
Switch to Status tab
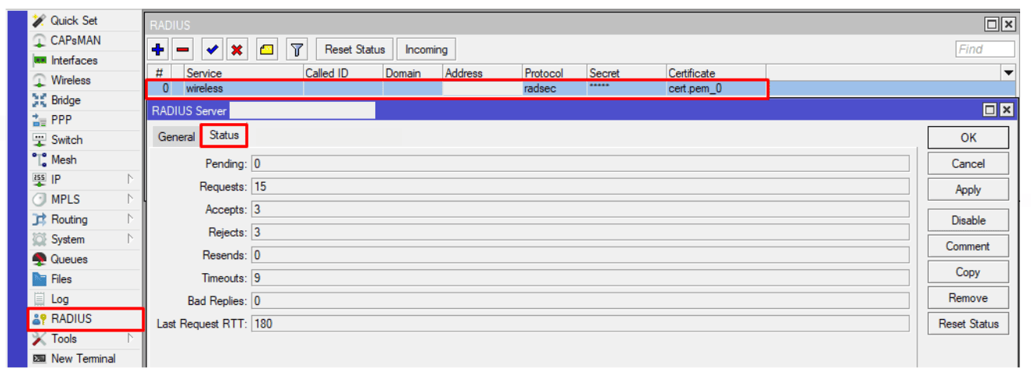pos(224,135)
